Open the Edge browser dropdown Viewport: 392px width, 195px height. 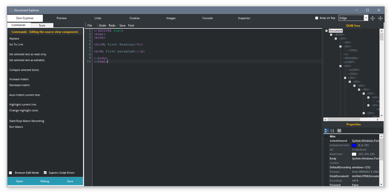[366, 18]
